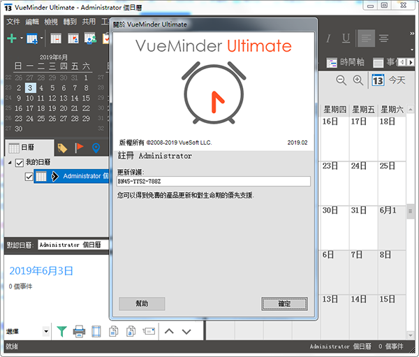Select the align center icon
The height and width of the screenshot is (357, 419).
click(383, 39)
